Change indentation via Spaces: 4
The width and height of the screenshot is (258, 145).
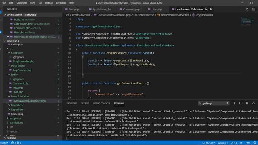click(x=223, y=143)
